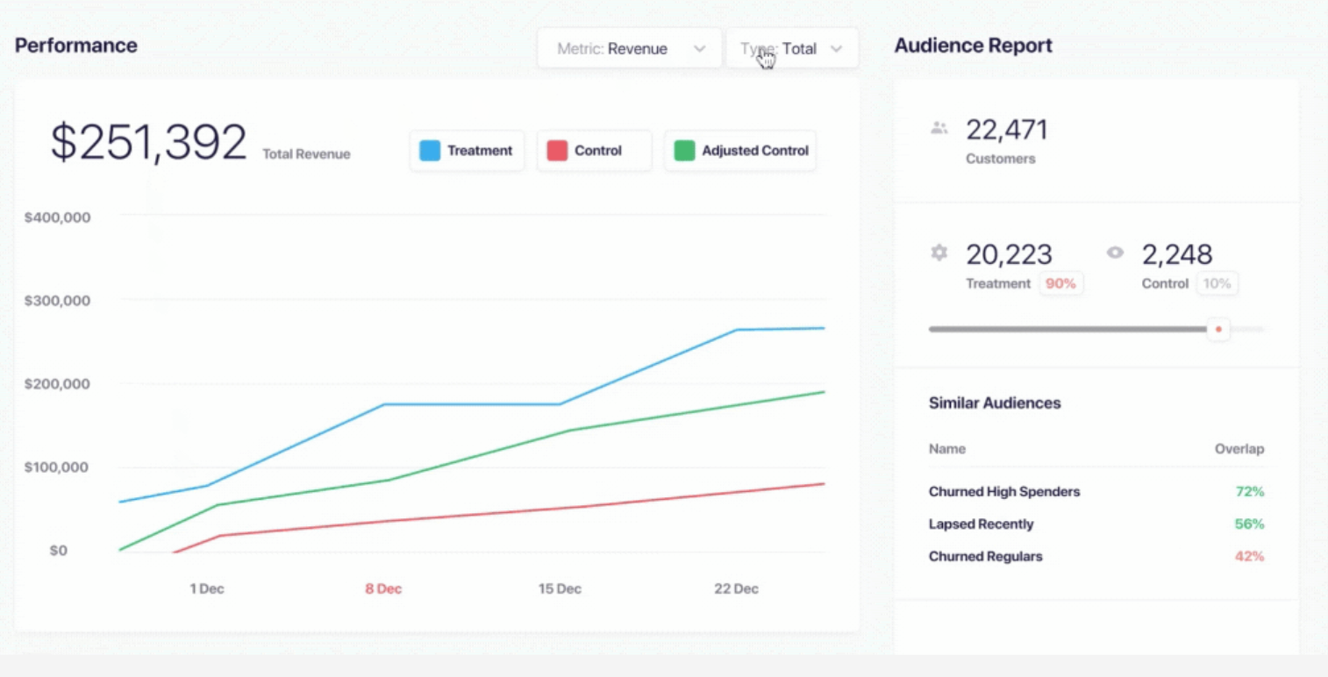This screenshot has height=677, width=1328.
Task: Click the chevron arrow on Type dropdown
Action: pyautogui.click(x=836, y=49)
